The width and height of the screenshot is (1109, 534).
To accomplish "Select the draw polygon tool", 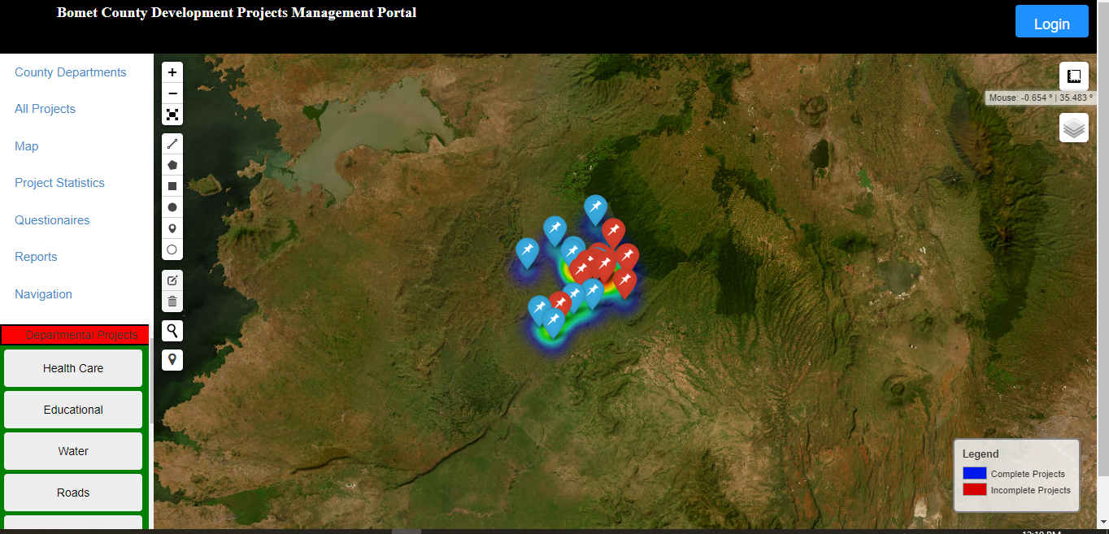I will (172, 165).
